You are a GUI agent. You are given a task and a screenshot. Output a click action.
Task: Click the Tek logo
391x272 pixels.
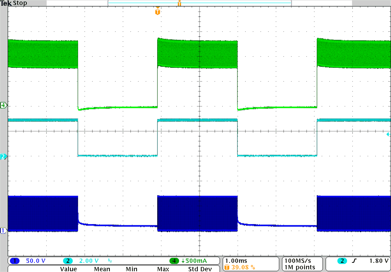[5, 3]
